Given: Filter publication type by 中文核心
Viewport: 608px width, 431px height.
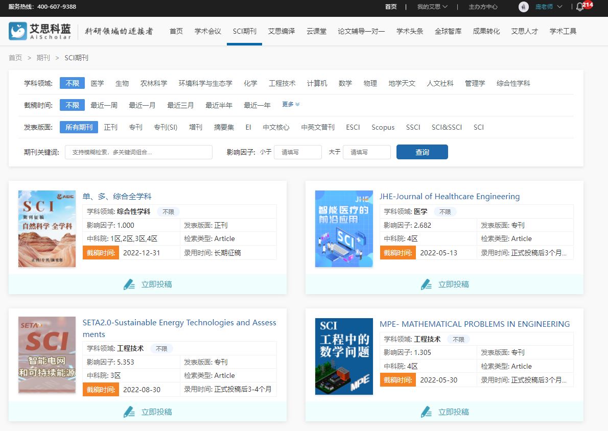Looking at the screenshot, I should (x=276, y=127).
